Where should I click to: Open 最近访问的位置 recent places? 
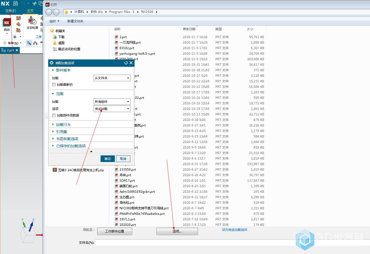point(66,49)
